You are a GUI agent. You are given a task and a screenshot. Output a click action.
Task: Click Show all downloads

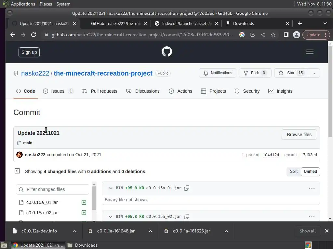pyautogui.click(x=308, y=231)
